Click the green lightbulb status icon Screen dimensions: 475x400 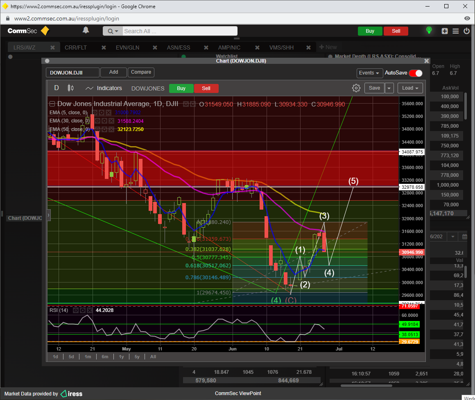(429, 31)
